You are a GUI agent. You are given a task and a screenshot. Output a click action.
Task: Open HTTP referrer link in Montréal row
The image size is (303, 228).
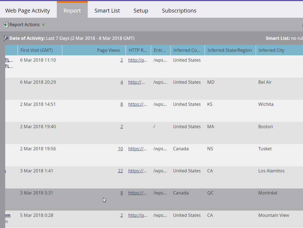click(x=137, y=193)
